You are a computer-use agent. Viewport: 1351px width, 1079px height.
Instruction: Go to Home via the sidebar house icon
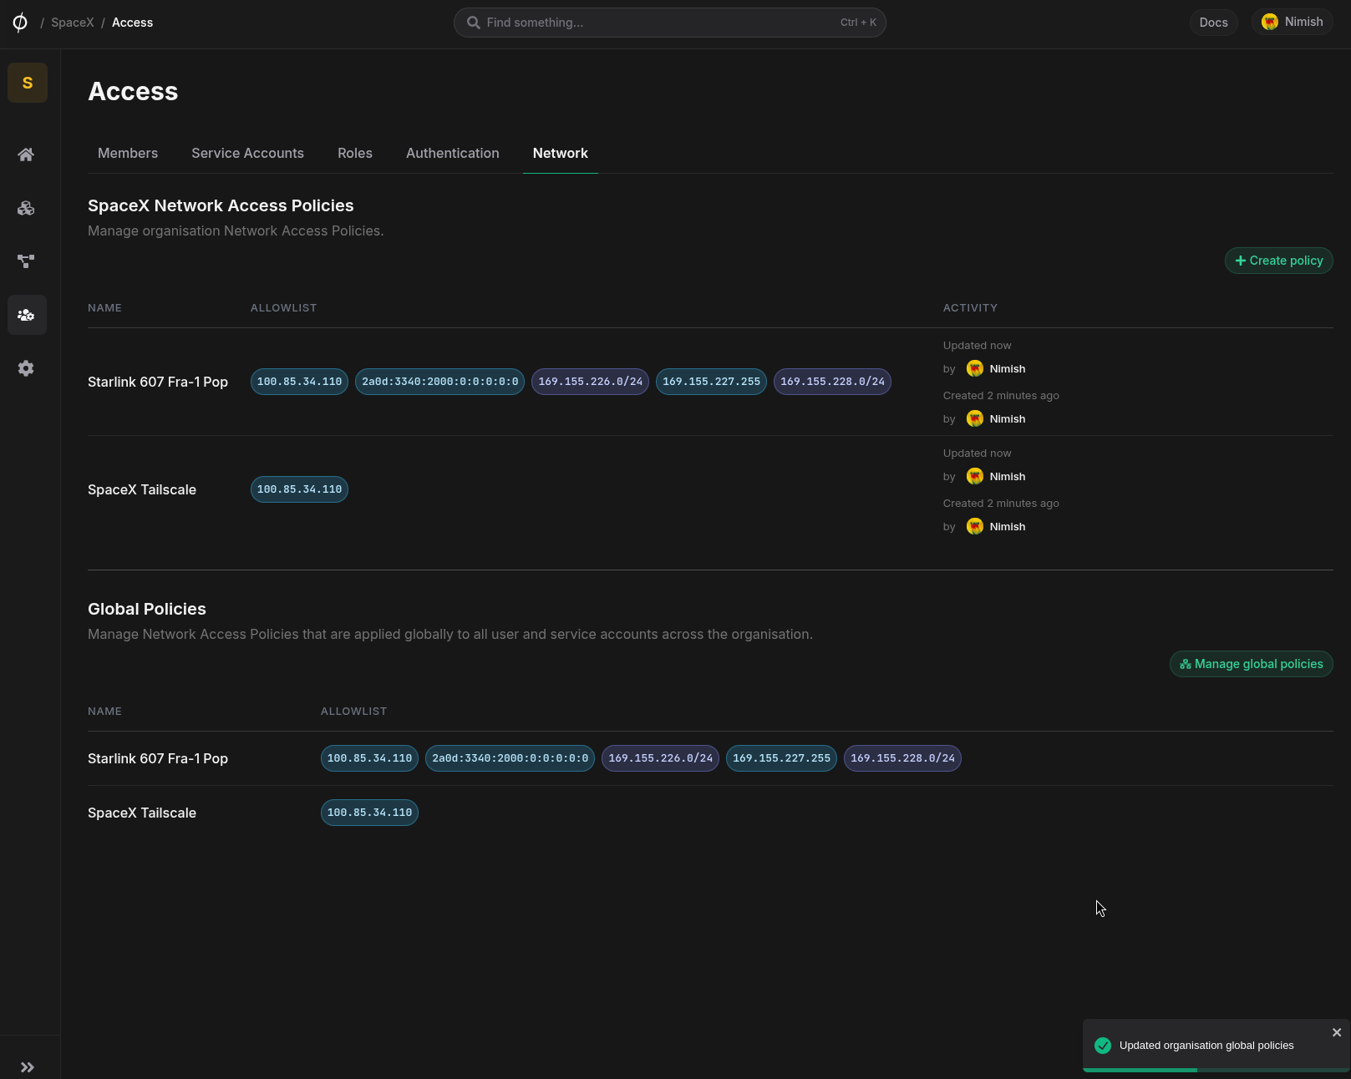[x=27, y=155]
